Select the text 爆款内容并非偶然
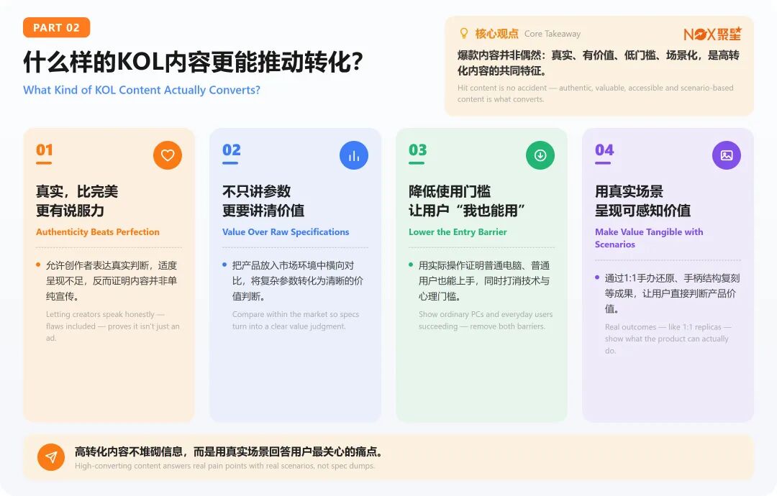 coord(499,55)
